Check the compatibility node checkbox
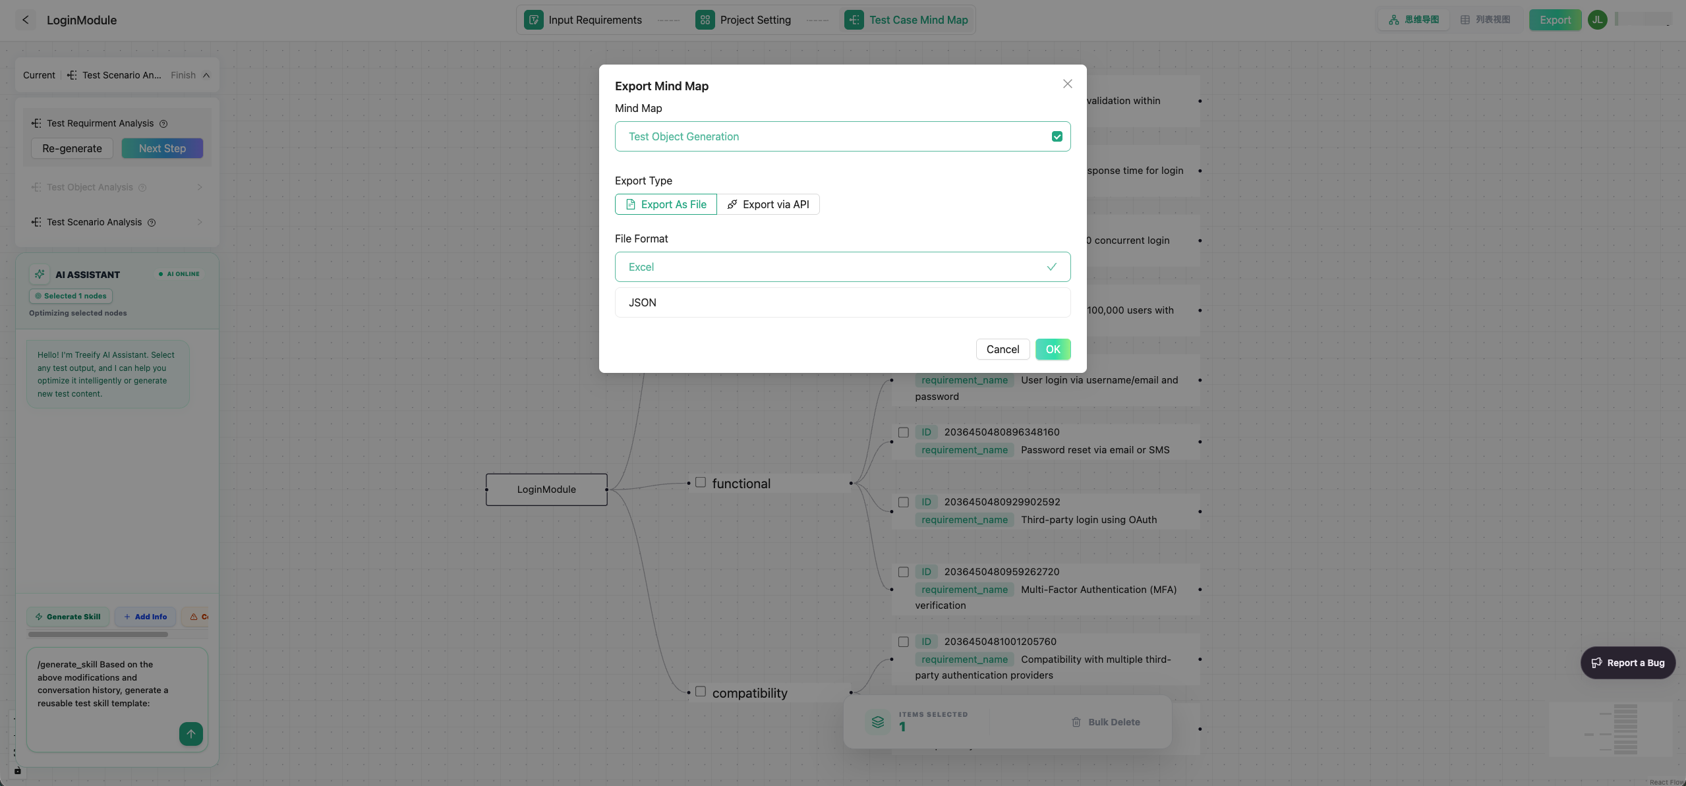 [700, 692]
